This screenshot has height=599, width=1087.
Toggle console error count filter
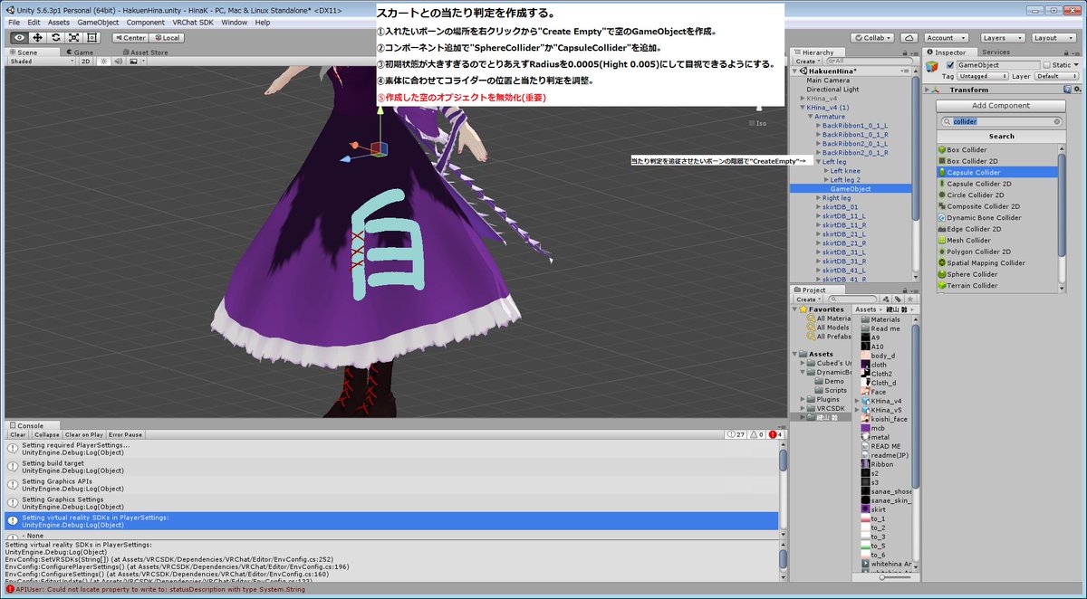click(x=775, y=434)
